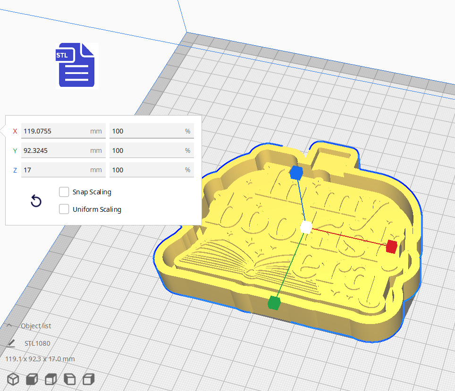Image resolution: width=455 pixels, height=391 pixels.
Task: Click the blue Z-axis scale handle
Action: pos(296,173)
